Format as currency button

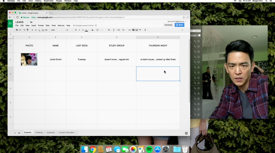coord(32,30)
